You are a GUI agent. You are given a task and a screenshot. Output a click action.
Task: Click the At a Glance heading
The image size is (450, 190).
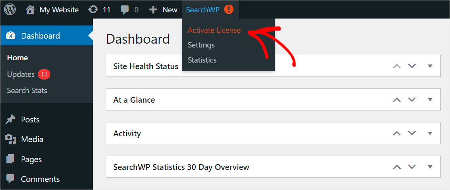coord(134,100)
